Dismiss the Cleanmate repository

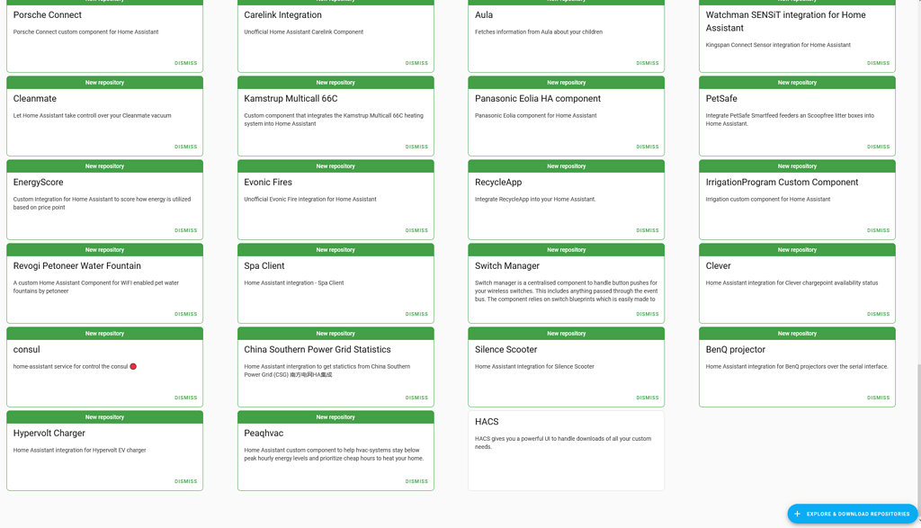point(185,147)
